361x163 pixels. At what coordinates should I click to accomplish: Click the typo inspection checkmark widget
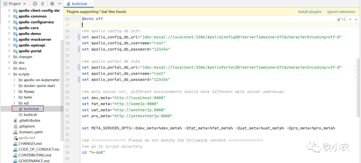click(342, 19)
